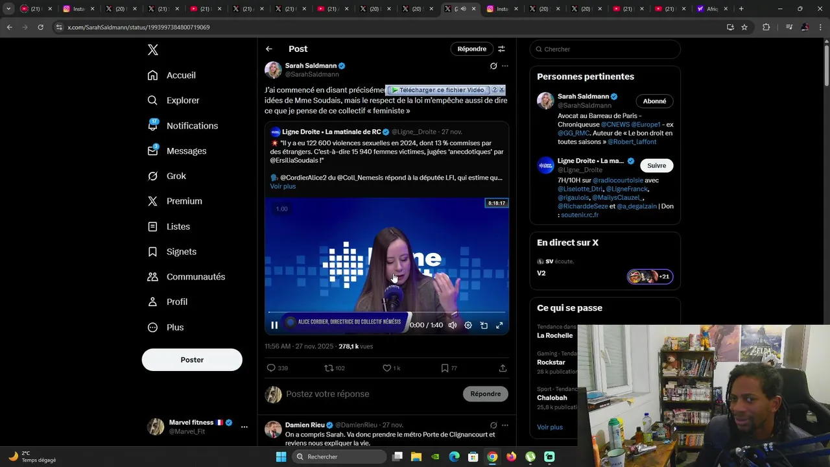Open browser extensions puzzle icon

click(x=766, y=27)
